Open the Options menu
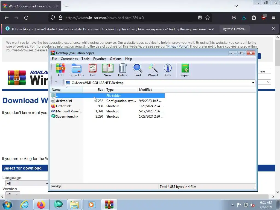This screenshot has width=280, height=210. click(x=116, y=59)
